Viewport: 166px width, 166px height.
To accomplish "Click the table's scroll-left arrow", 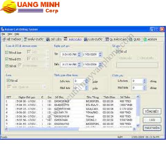I will [x=7, y=129].
